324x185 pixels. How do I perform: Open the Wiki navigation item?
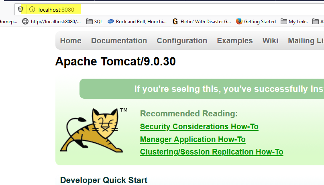tap(270, 41)
